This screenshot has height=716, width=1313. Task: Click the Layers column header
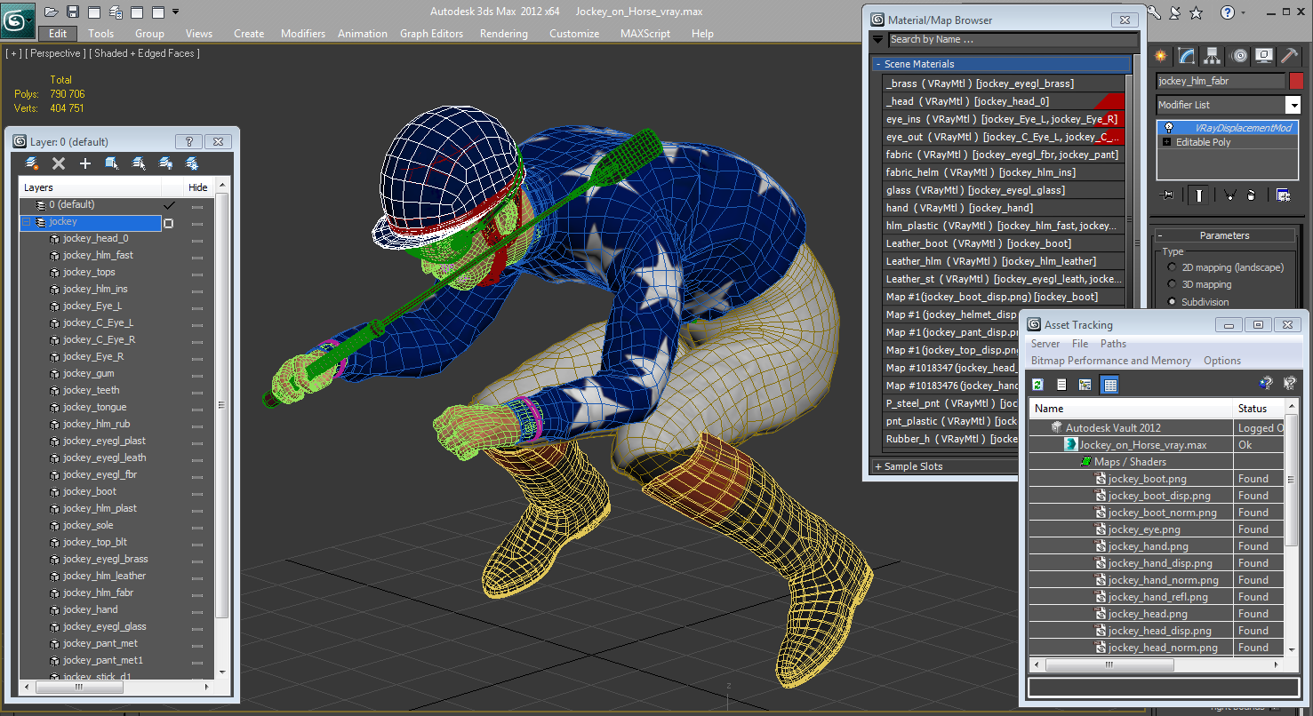click(91, 187)
